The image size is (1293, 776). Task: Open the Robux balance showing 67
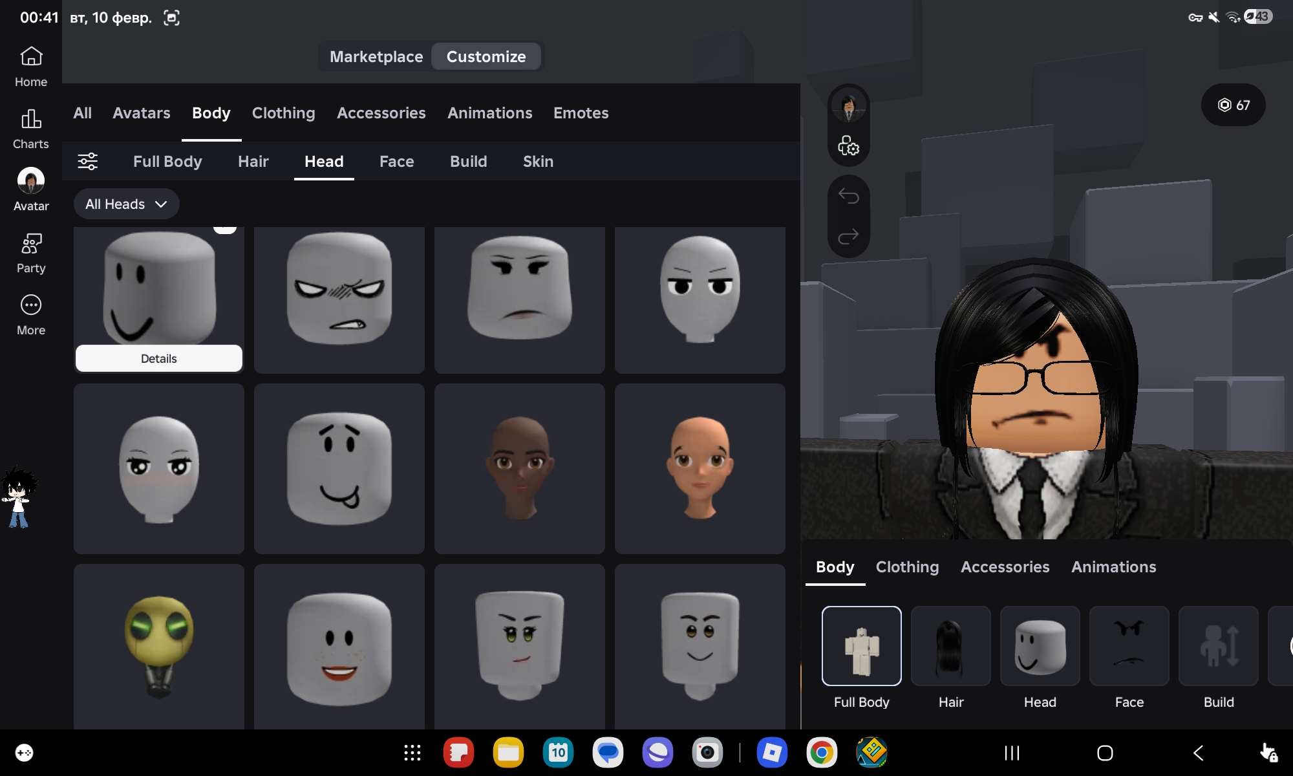coord(1233,105)
